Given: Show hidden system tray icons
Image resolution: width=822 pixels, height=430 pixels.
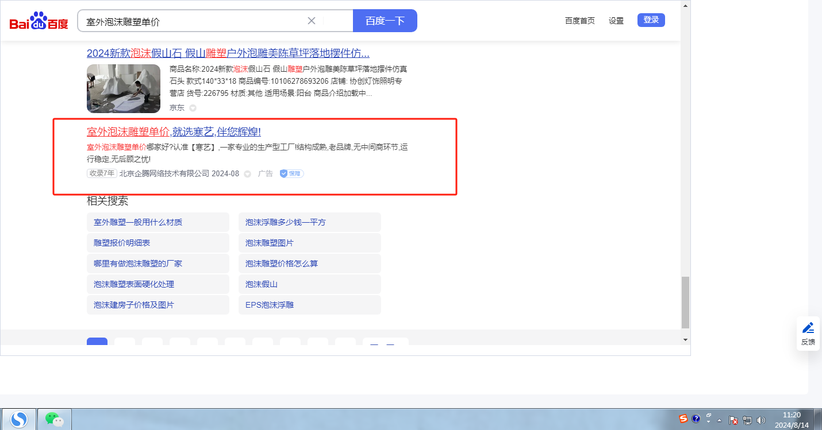Looking at the screenshot, I should click(x=719, y=420).
